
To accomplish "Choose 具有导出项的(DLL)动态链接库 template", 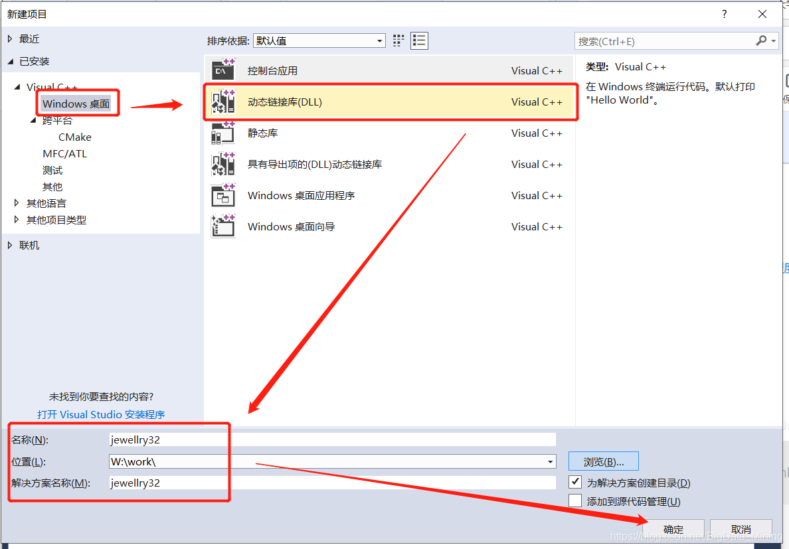I will [x=389, y=165].
